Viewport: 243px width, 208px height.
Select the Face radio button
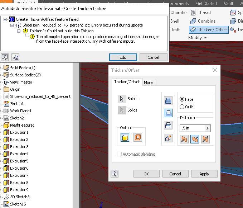(182, 99)
